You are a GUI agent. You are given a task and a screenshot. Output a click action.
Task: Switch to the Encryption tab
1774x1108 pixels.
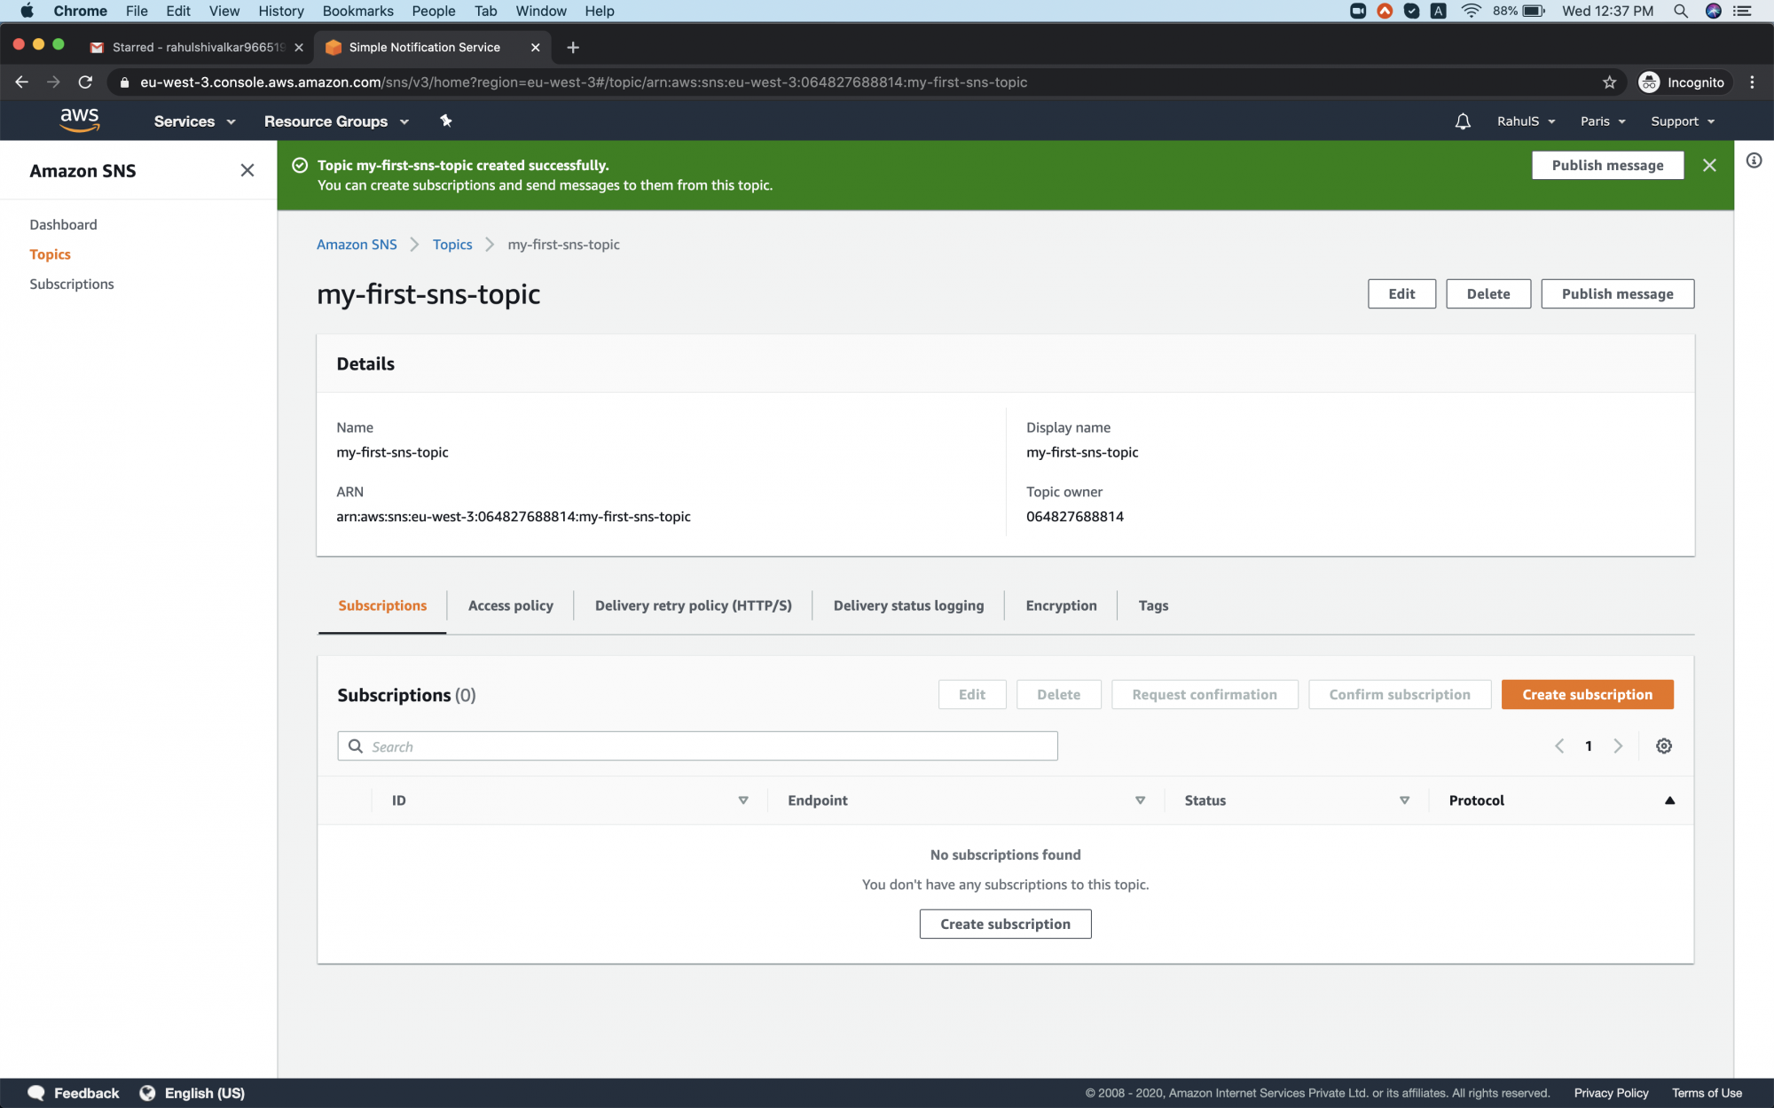click(1060, 605)
